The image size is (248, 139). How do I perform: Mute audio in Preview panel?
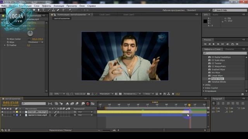[227, 44]
